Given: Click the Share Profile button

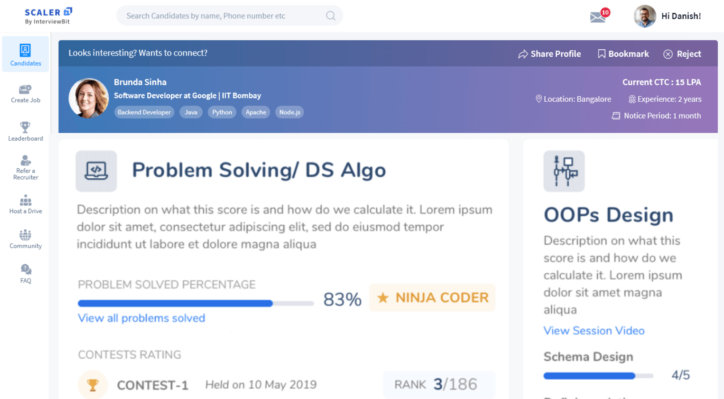Looking at the screenshot, I should coord(549,54).
